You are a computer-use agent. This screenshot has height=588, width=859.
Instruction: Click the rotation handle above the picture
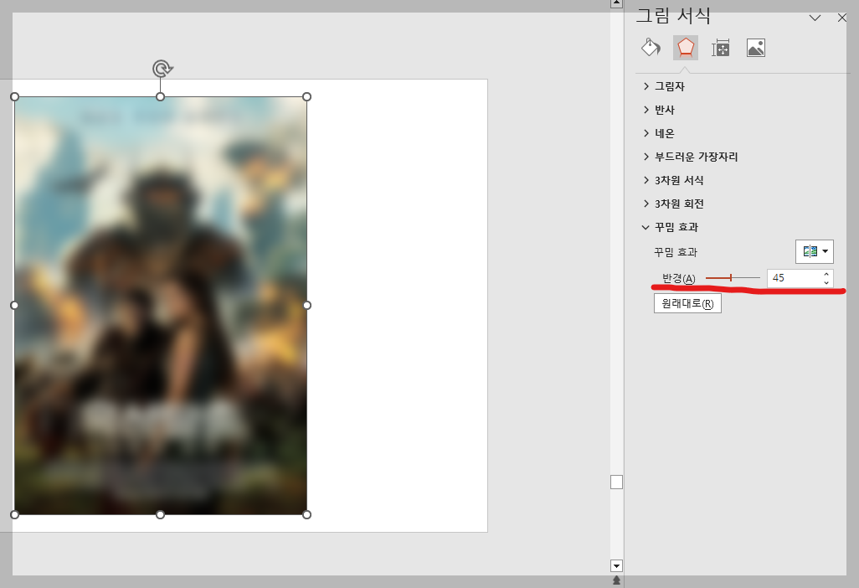pyautogui.click(x=162, y=69)
